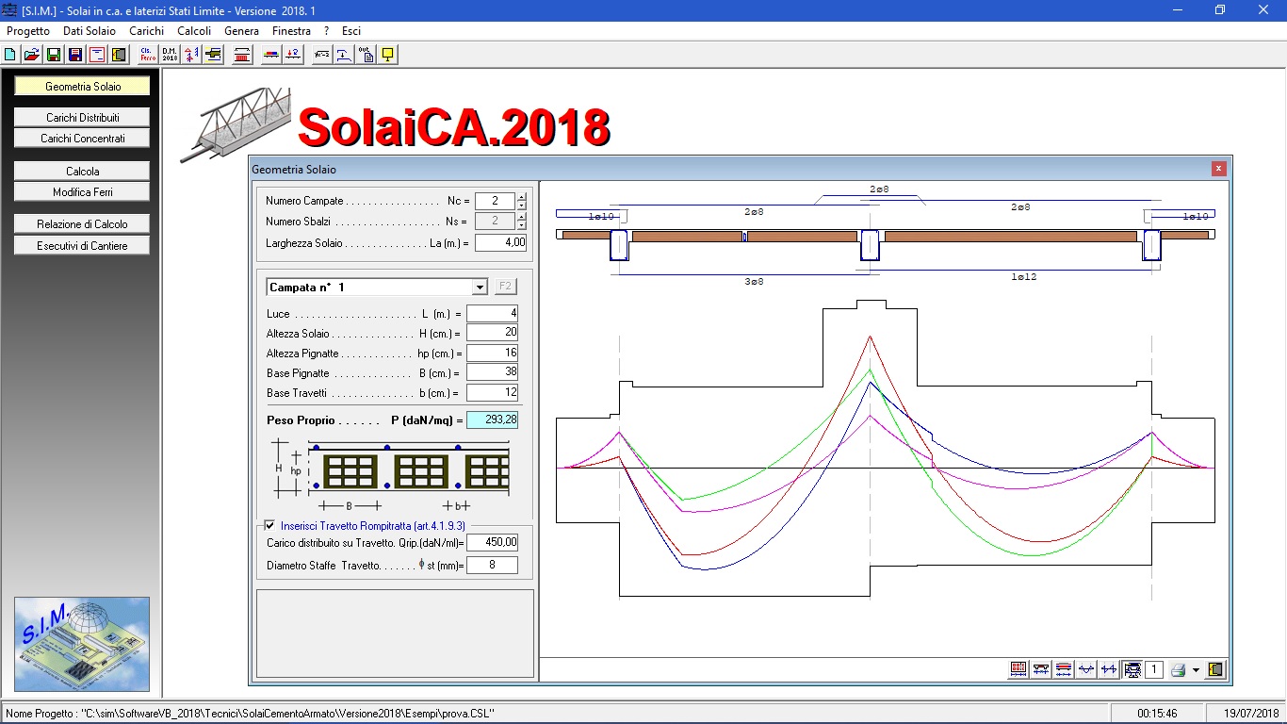Viewport: 1287px width, 724px height.
Task: Click the Larghezza Solaio input field
Action: coord(501,243)
